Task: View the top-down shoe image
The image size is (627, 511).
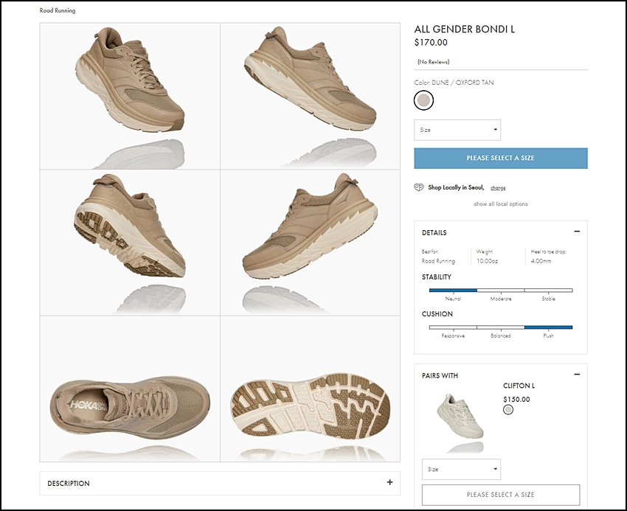Action: [x=130, y=402]
